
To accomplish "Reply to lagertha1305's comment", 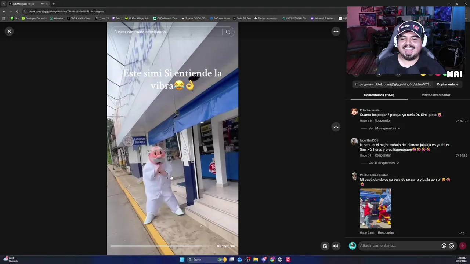I will [383, 155].
